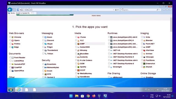Click the clock in VM taskbar
The height and width of the screenshot is (99, 176).
[165, 90]
